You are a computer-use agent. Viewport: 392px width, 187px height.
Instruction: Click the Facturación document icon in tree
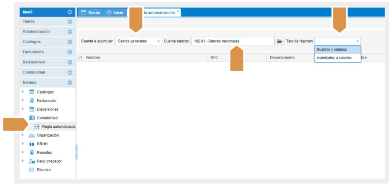(32, 101)
